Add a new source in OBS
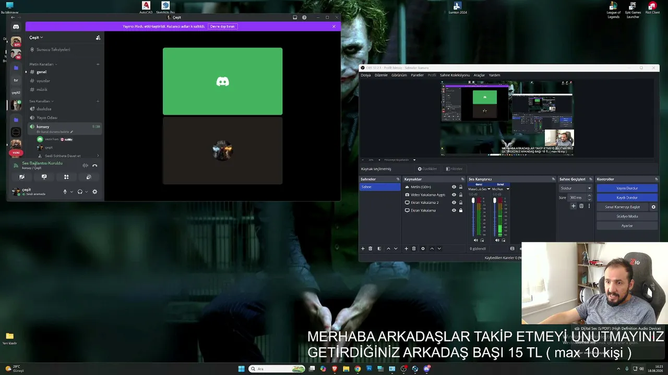Screen dimensions: 668x375 (x=406, y=248)
